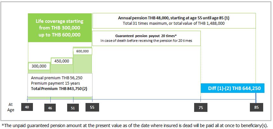Select the age 85 timeline marker

256,108
